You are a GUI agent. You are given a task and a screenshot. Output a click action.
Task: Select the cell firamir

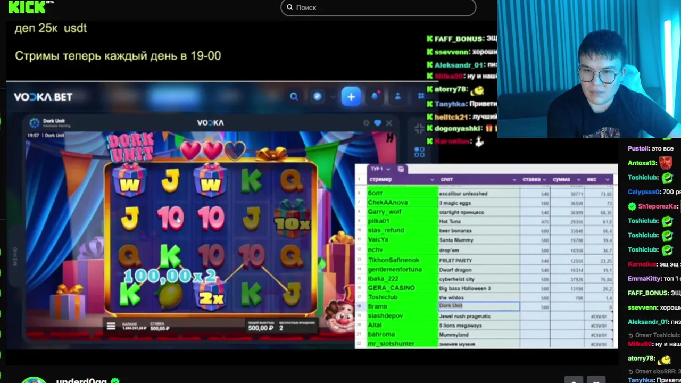pyautogui.click(x=402, y=306)
